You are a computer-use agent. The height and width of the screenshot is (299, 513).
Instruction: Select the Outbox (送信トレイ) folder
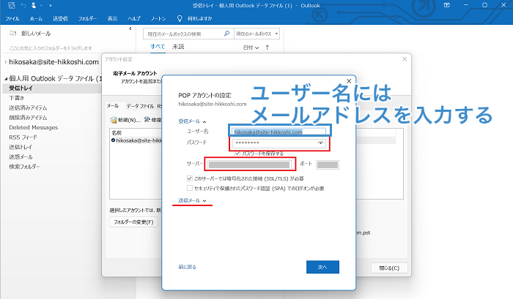point(21,147)
